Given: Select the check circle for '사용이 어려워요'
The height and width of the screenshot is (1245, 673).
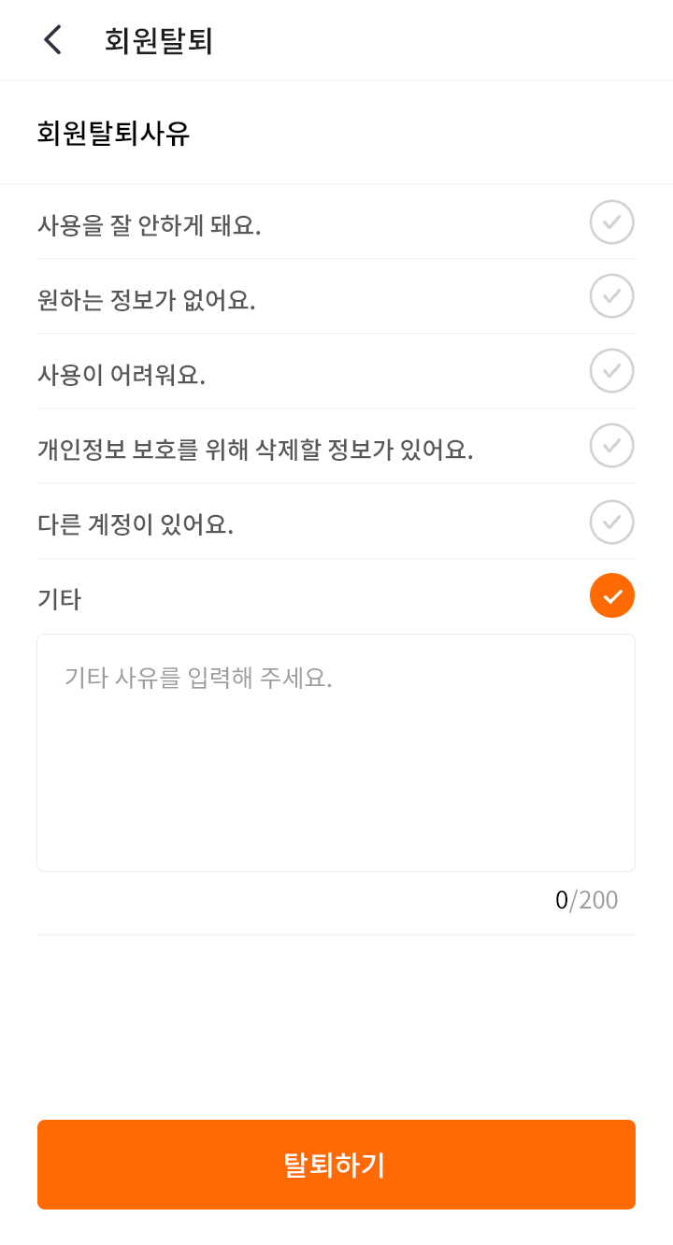Looking at the screenshot, I should [611, 371].
